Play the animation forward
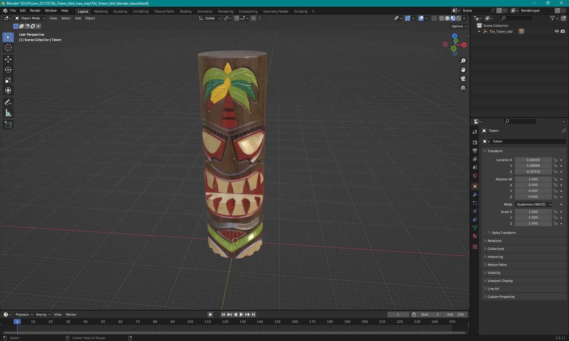Screen dimensions: 569x341 click(x=241, y=314)
